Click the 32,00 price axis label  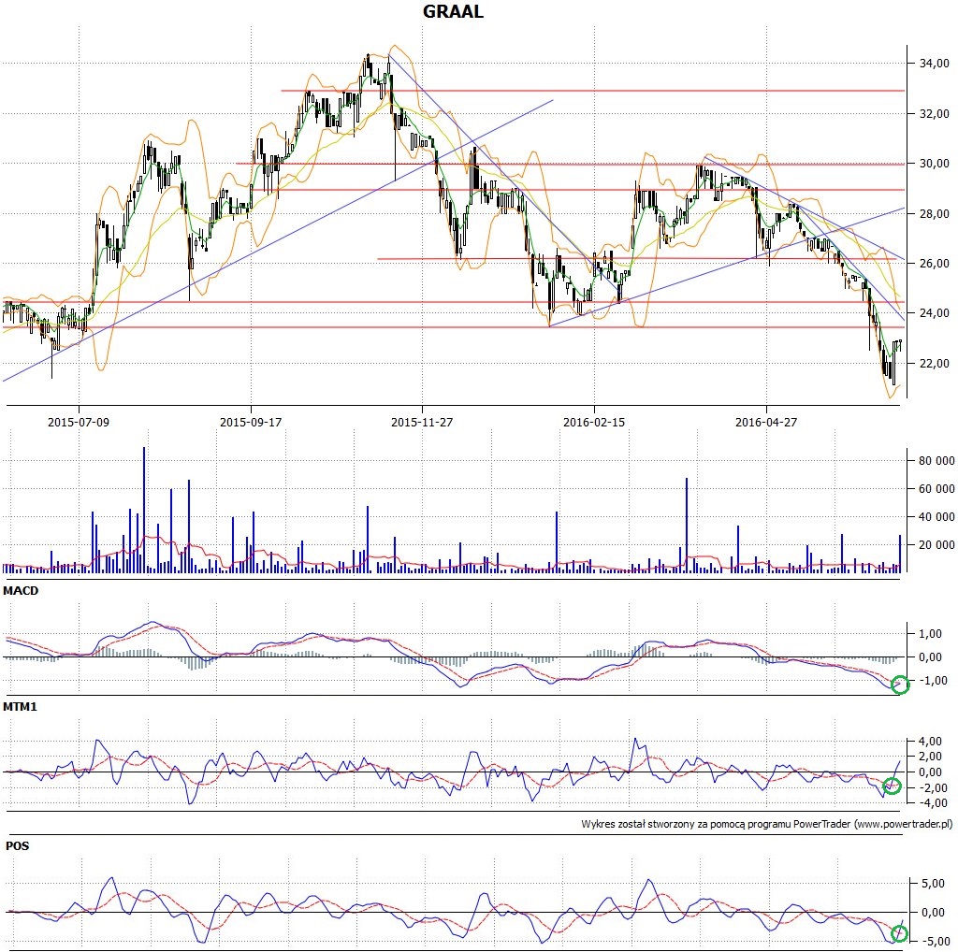pyautogui.click(x=935, y=113)
